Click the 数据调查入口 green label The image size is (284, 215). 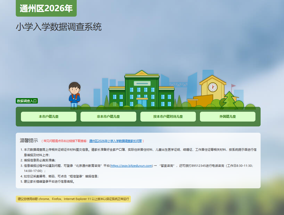click(x=27, y=101)
